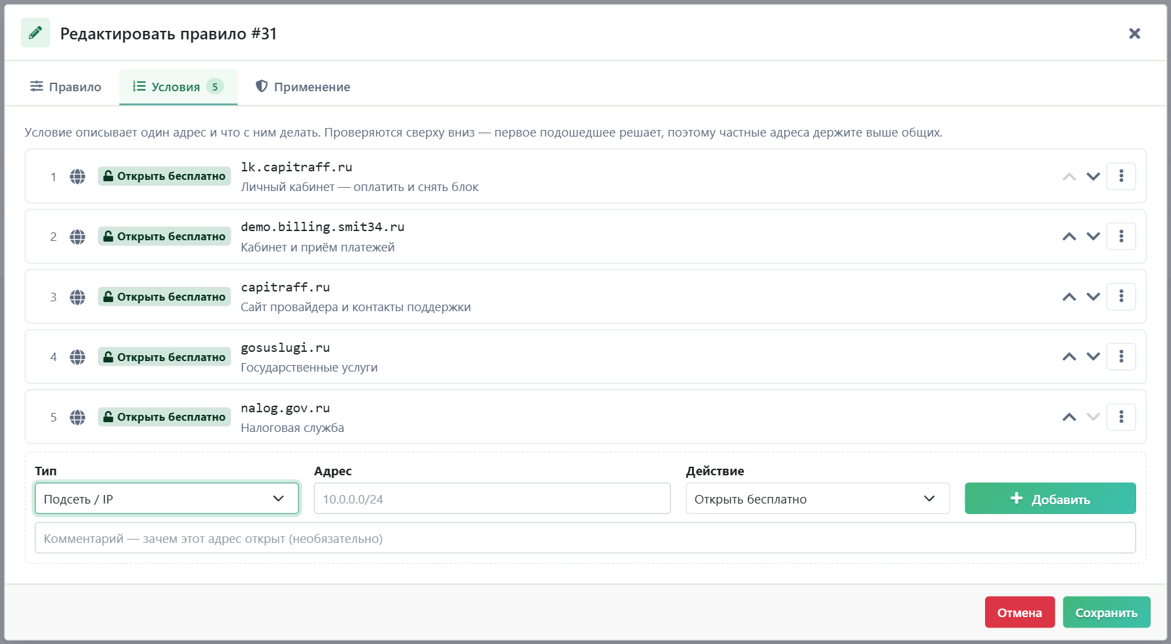Click the demo.billing.smit34.ru address text
Viewport: 1171px width, 644px height.
click(323, 226)
